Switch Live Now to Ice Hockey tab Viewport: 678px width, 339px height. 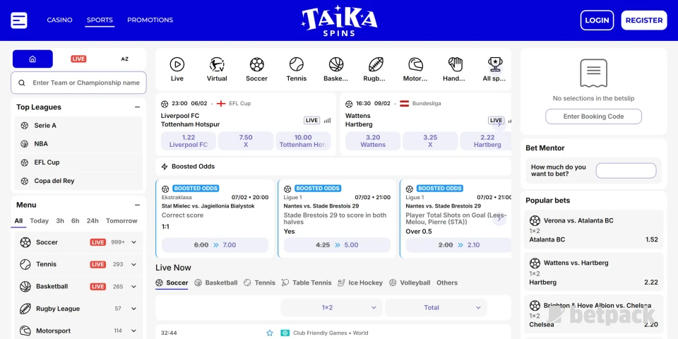point(360,282)
